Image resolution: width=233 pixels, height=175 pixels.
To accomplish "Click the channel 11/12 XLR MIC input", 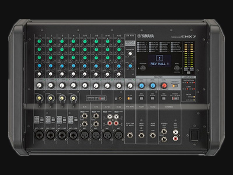I will click(x=119, y=135).
